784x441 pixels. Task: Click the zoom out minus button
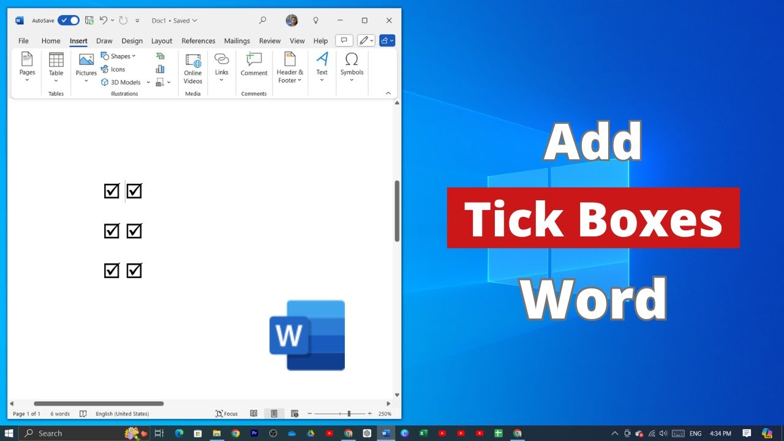309,413
